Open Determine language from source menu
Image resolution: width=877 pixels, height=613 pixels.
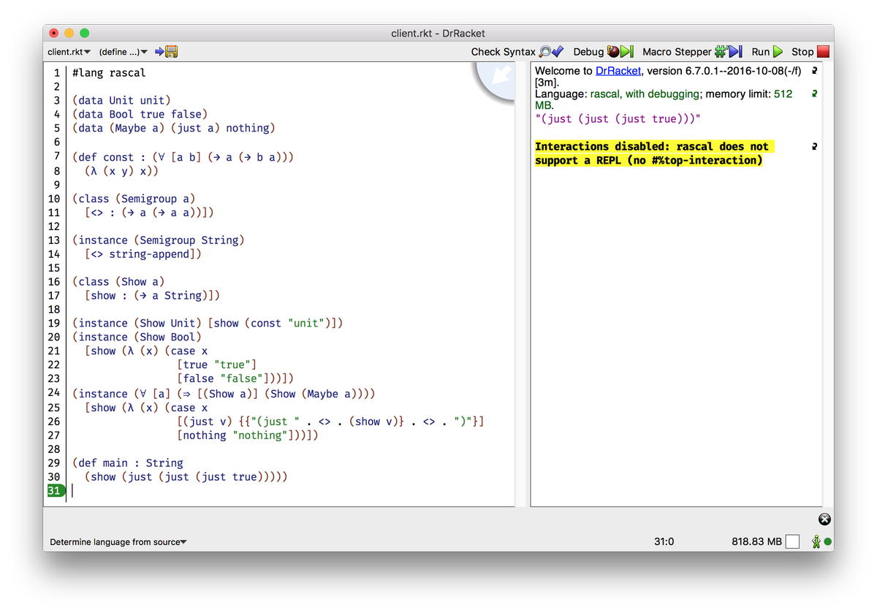click(118, 542)
